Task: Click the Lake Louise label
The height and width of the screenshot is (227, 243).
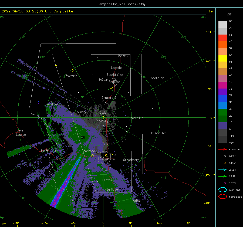Action: [x=21, y=133]
